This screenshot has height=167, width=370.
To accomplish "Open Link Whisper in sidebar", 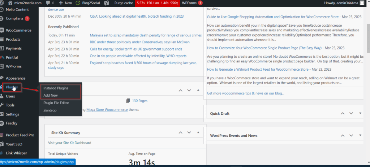I will (16, 153).
